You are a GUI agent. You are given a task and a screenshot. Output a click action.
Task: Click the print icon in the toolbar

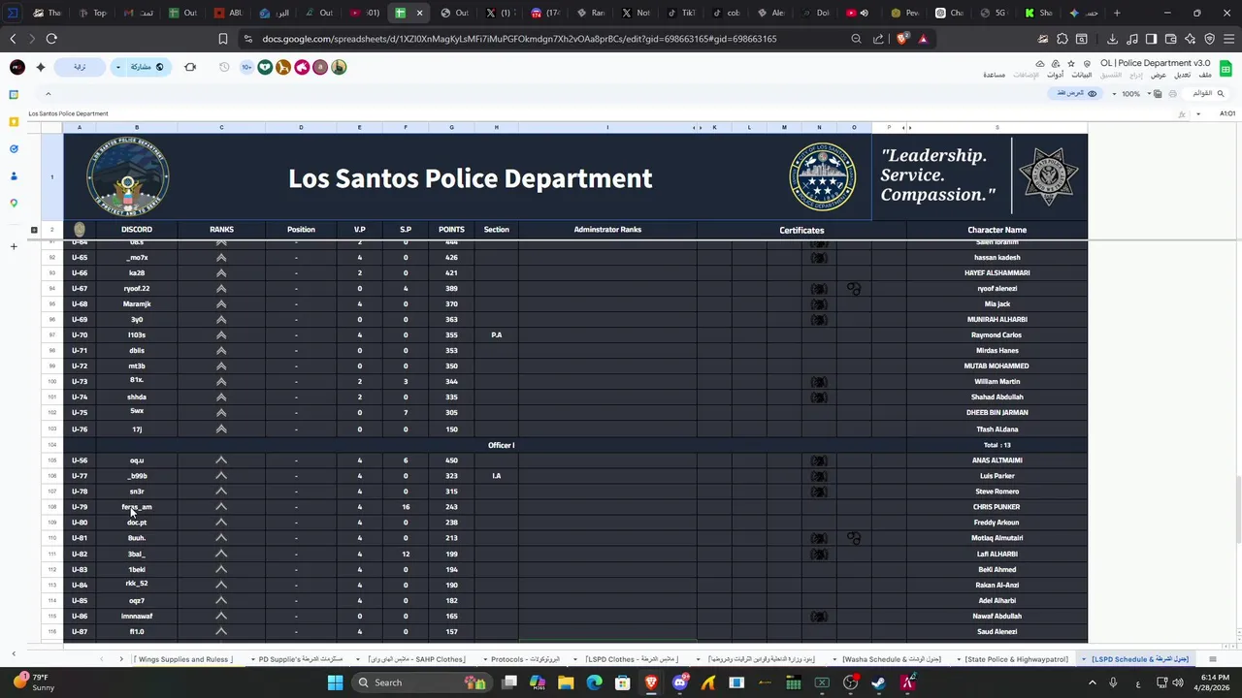1173,94
